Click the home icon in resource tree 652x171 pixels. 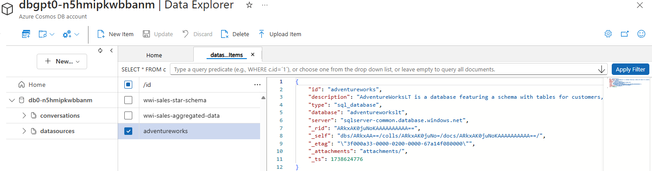(x=21, y=85)
